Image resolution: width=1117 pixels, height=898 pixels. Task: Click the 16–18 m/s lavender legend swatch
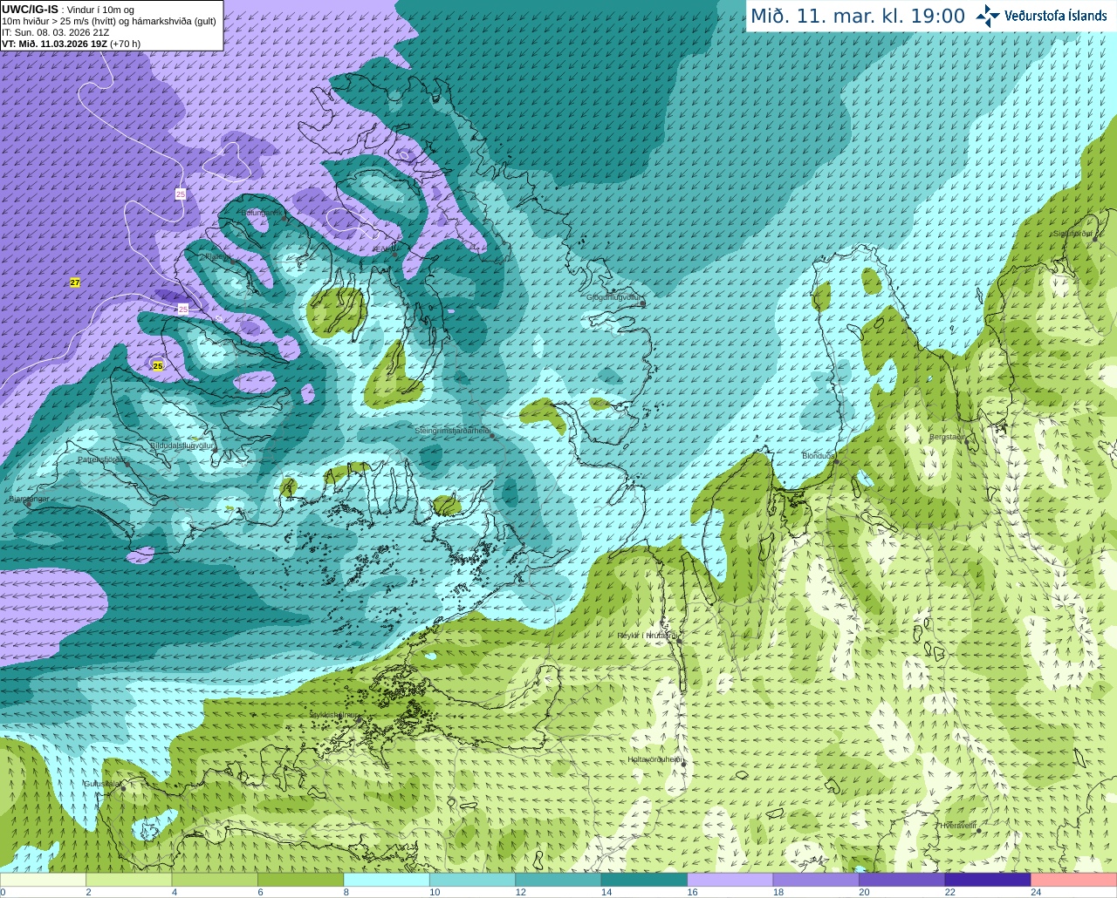(x=730, y=880)
